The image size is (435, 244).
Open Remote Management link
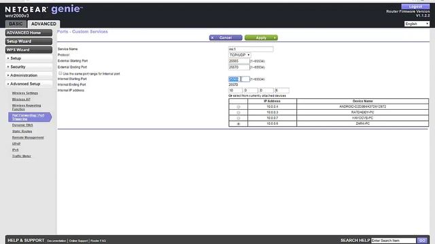28,138
